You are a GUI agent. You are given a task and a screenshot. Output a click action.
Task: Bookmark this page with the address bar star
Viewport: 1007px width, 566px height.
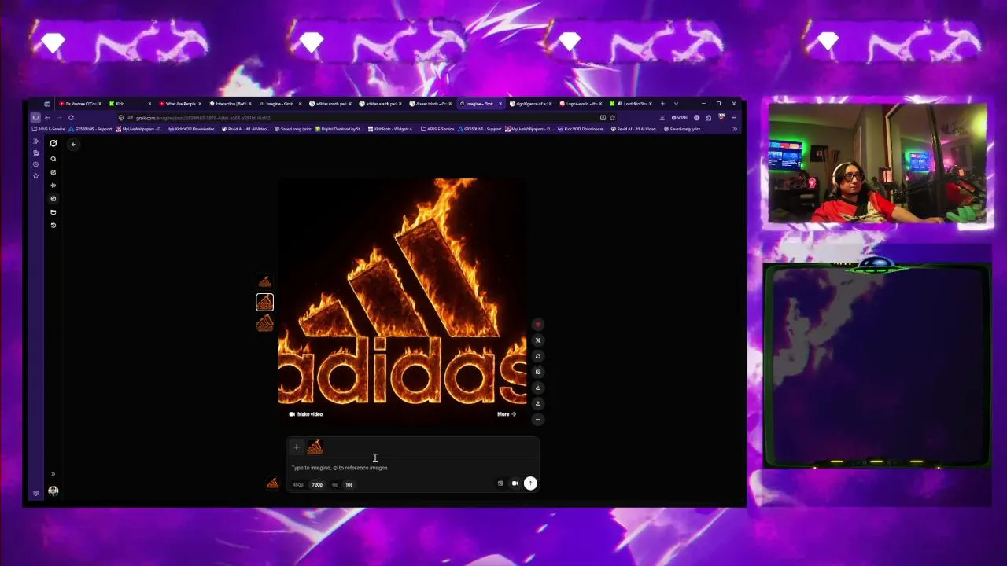613,118
